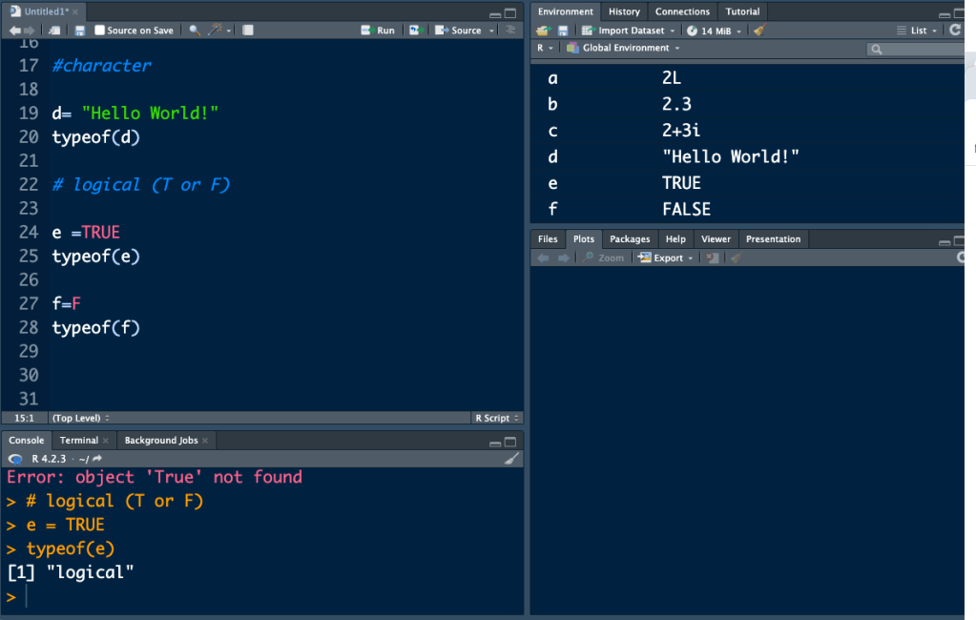Viewport: 976px width, 620px height.
Task: Switch to the History tab
Action: click(624, 11)
